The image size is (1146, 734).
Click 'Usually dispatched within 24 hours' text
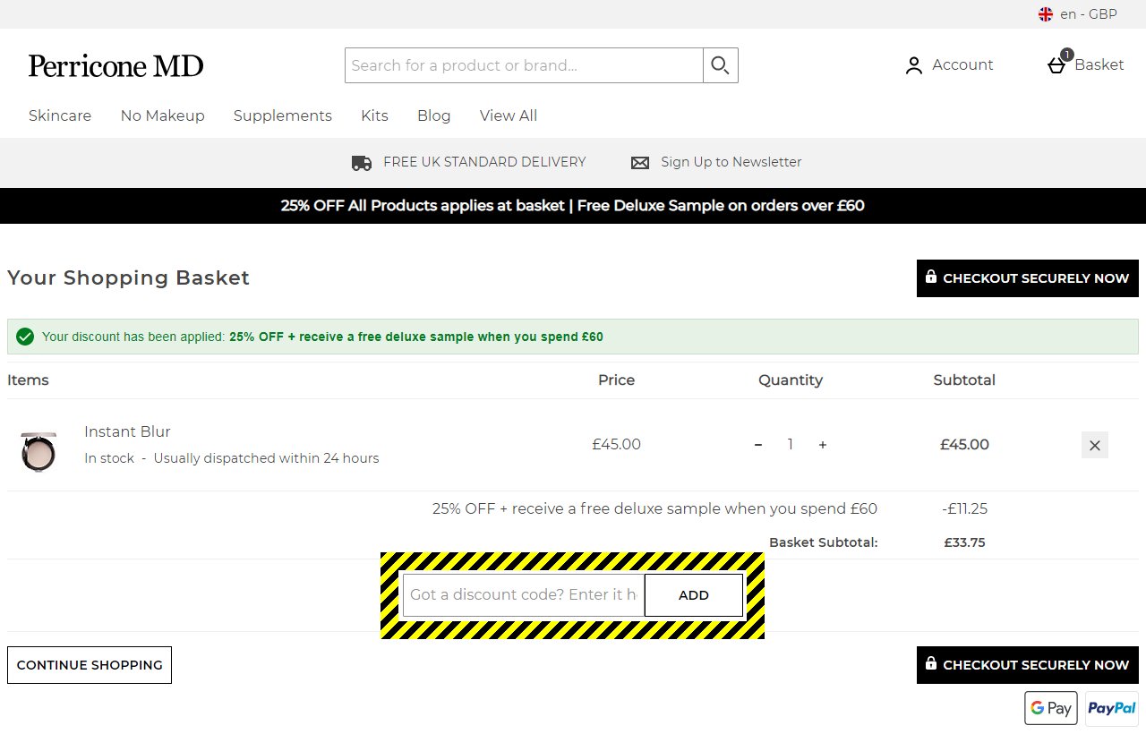tap(266, 458)
